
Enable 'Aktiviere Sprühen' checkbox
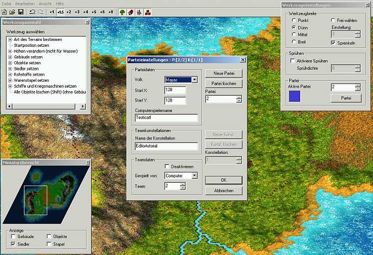pyautogui.click(x=293, y=61)
